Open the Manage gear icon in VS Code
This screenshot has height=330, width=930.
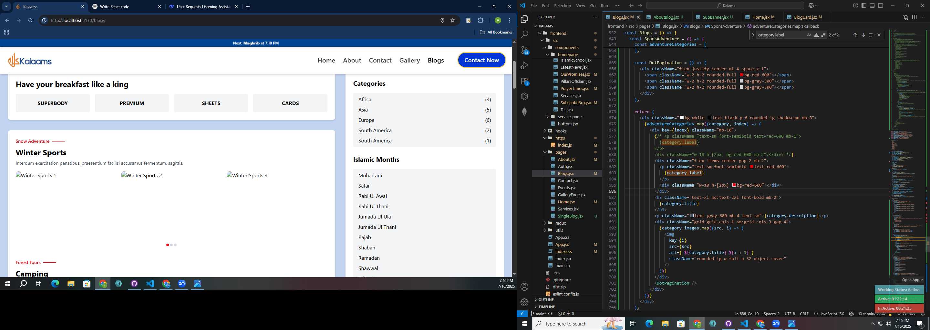click(x=524, y=302)
